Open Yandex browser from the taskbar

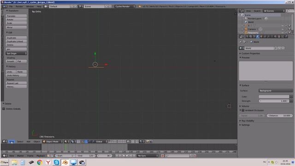point(48,162)
